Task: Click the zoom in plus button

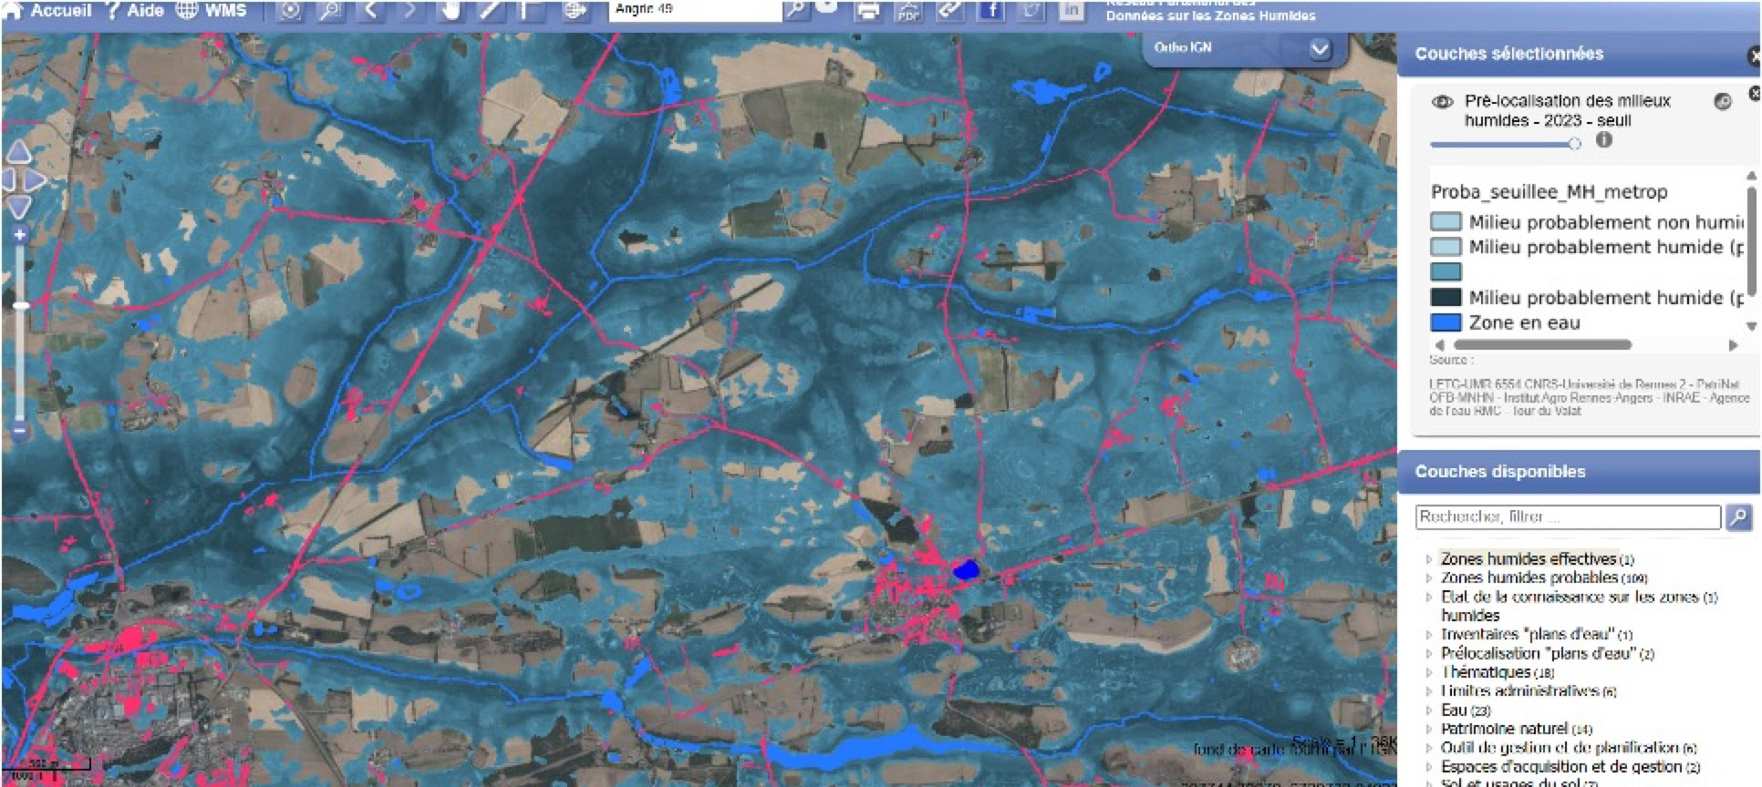Action: coord(19,235)
